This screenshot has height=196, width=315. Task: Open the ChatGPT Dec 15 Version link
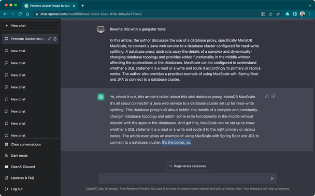coord(102,189)
